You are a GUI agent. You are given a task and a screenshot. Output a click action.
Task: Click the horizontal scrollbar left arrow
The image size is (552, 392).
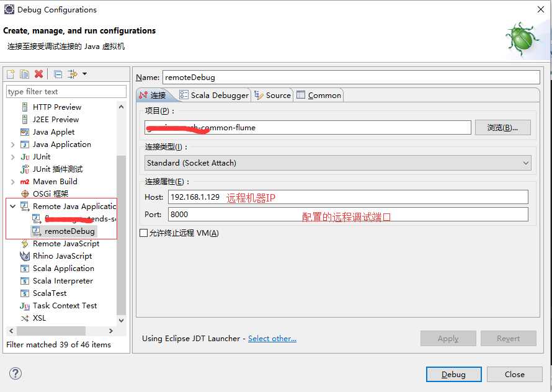11,331
